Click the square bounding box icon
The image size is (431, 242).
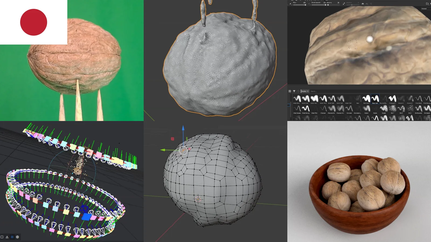[2, 237]
